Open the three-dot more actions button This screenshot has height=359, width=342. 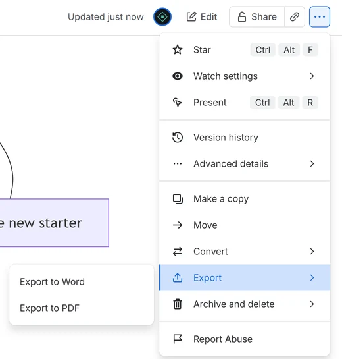click(320, 16)
